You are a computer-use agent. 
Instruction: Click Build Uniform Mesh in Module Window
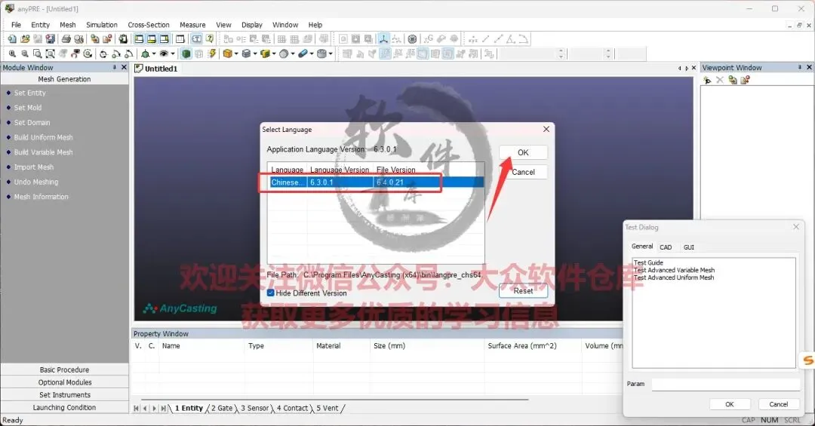pyautogui.click(x=43, y=138)
